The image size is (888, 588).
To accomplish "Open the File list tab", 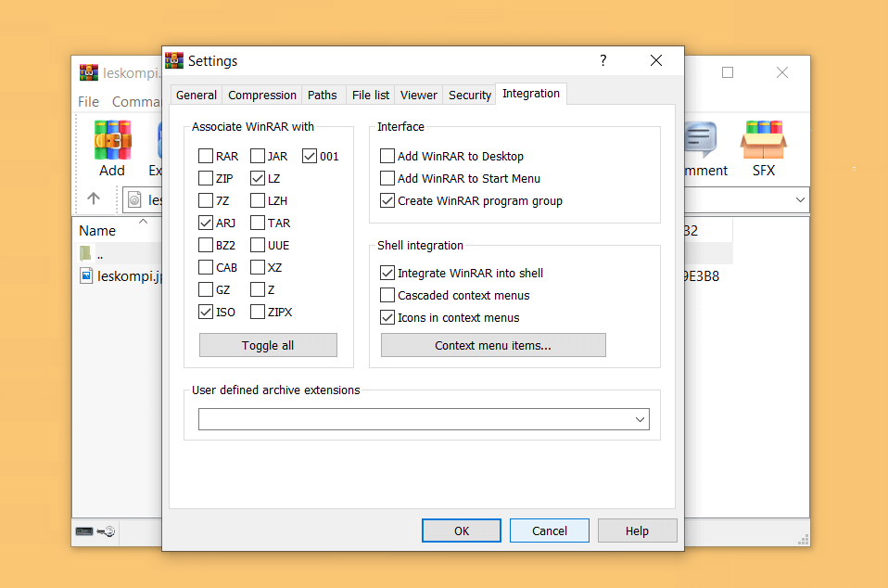I will tap(371, 96).
